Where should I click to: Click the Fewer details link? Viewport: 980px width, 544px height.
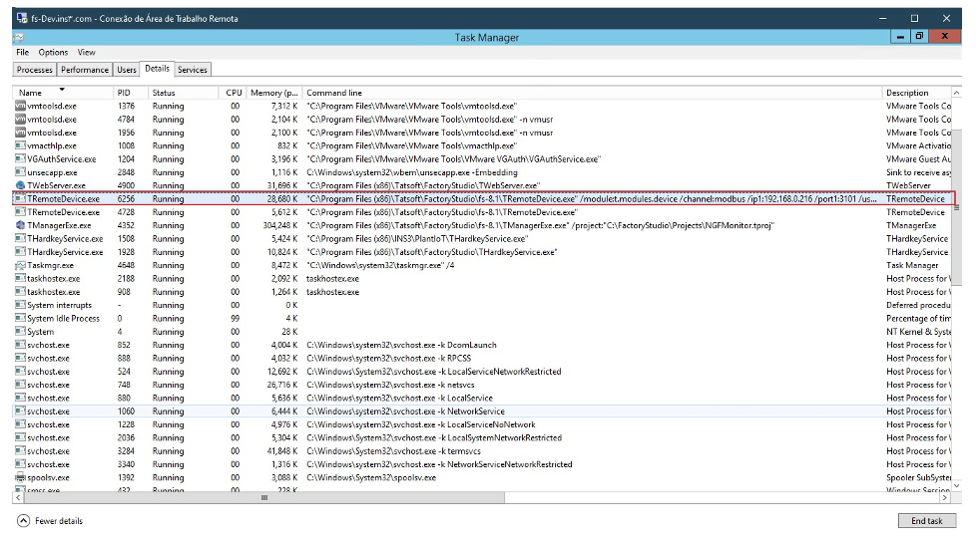pos(59,521)
